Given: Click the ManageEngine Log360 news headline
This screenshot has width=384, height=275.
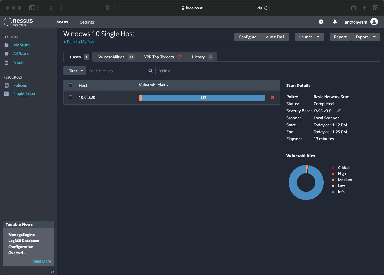Looking at the screenshot, I should click(24, 244).
